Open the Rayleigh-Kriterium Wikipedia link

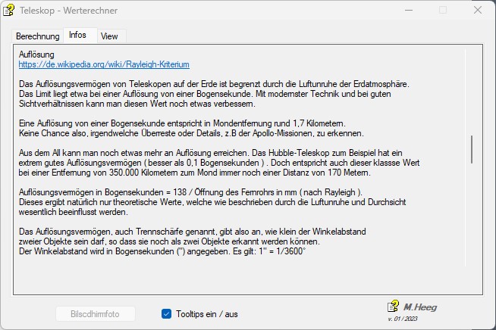pos(104,64)
